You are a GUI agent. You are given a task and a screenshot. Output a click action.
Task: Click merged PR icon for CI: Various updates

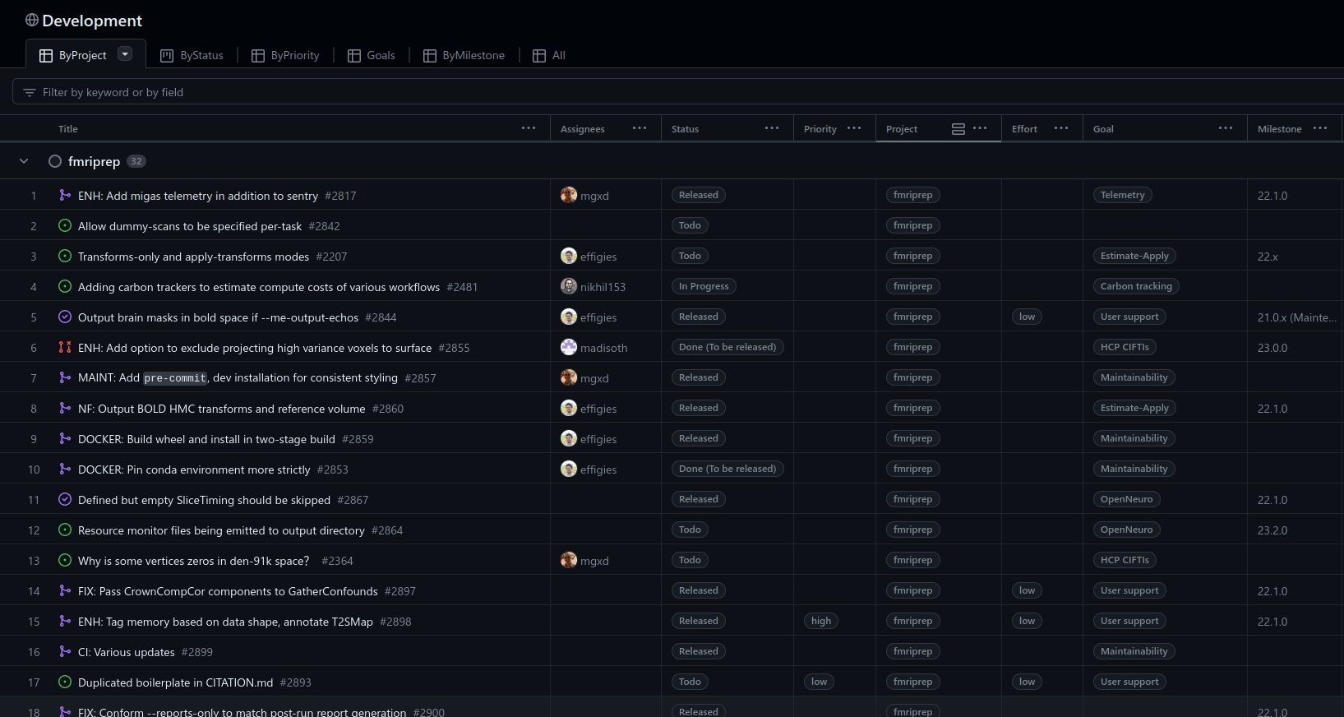pos(65,651)
